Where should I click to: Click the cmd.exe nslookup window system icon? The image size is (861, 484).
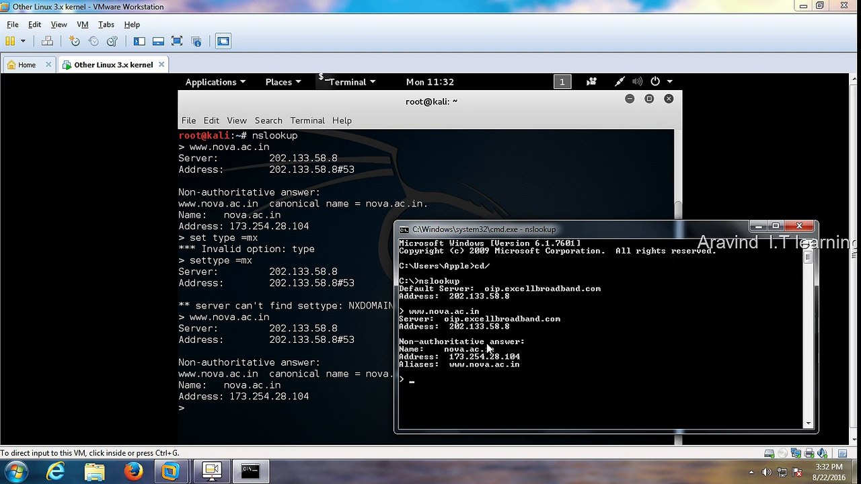point(404,229)
